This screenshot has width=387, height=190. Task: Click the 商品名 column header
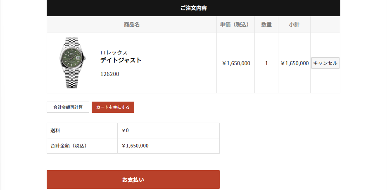(x=132, y=25)
